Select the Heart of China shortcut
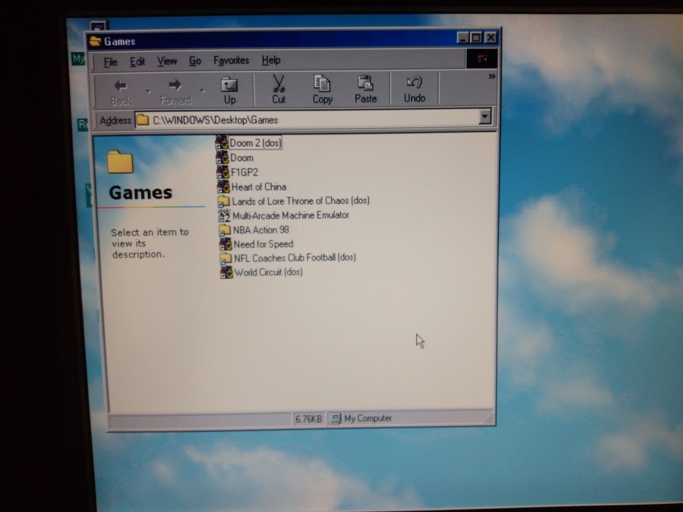The image size is (683, 512). pyautogui.click(x=258, y=187)
